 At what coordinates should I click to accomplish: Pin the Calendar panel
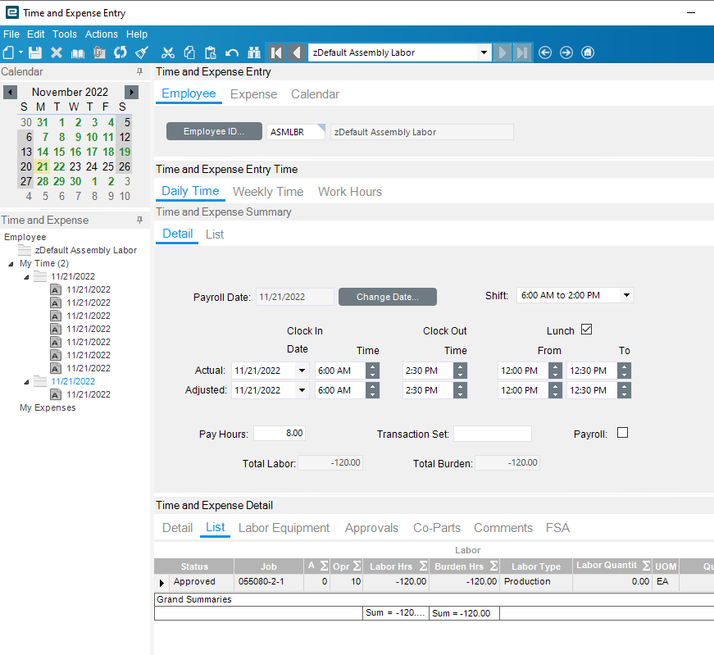tap(140, 72)
